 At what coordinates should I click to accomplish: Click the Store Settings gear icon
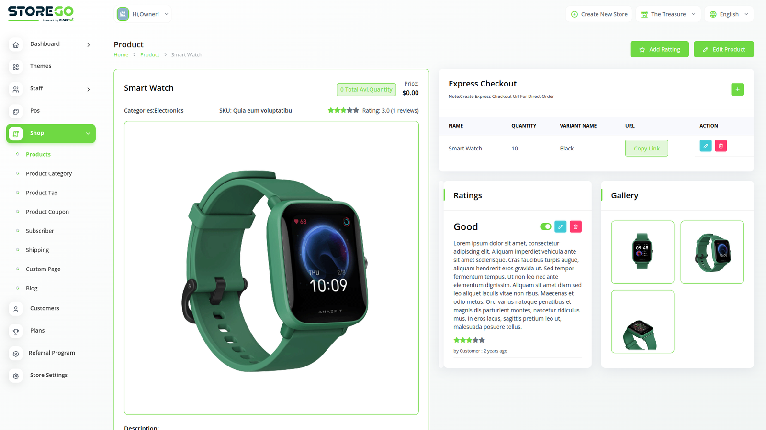(16, 376)
